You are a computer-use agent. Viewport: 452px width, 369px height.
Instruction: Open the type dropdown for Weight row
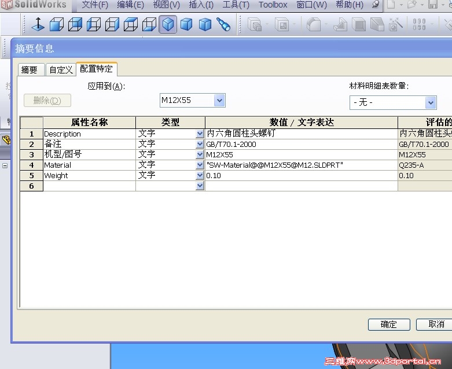point(200,175)
